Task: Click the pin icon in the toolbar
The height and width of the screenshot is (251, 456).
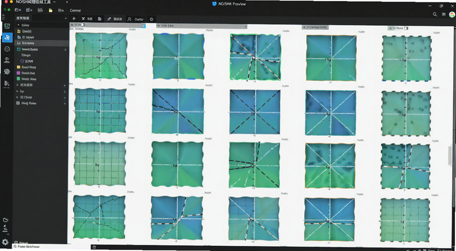Action: coord(109,19)
